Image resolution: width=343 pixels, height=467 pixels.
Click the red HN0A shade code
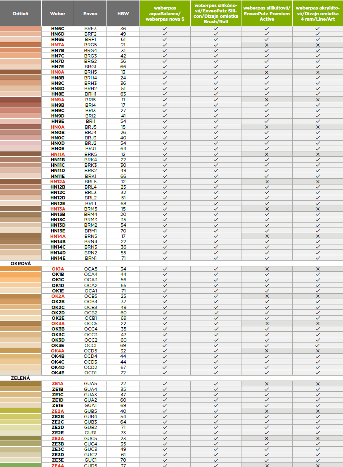click(58, 127)
